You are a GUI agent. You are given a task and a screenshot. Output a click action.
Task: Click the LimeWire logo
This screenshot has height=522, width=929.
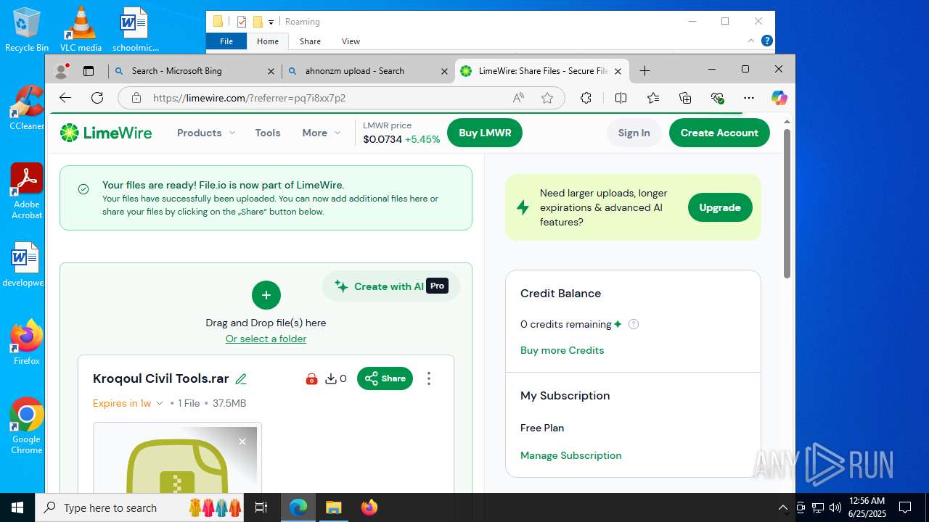[106, 133]
